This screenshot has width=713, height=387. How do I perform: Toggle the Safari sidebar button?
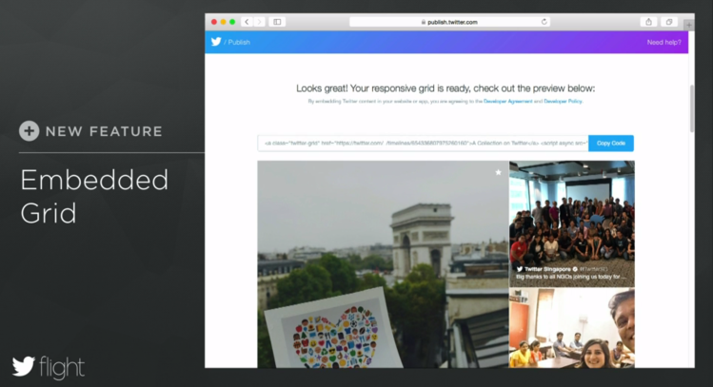pyautogui.click(x=277, y=22)
